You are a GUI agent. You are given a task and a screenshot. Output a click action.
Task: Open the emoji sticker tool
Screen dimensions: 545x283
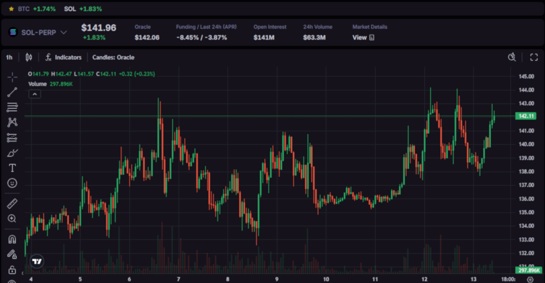[x=12, y=183]
